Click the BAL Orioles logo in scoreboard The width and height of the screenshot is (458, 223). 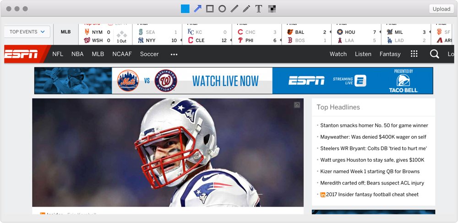click(x=290, y=32)
